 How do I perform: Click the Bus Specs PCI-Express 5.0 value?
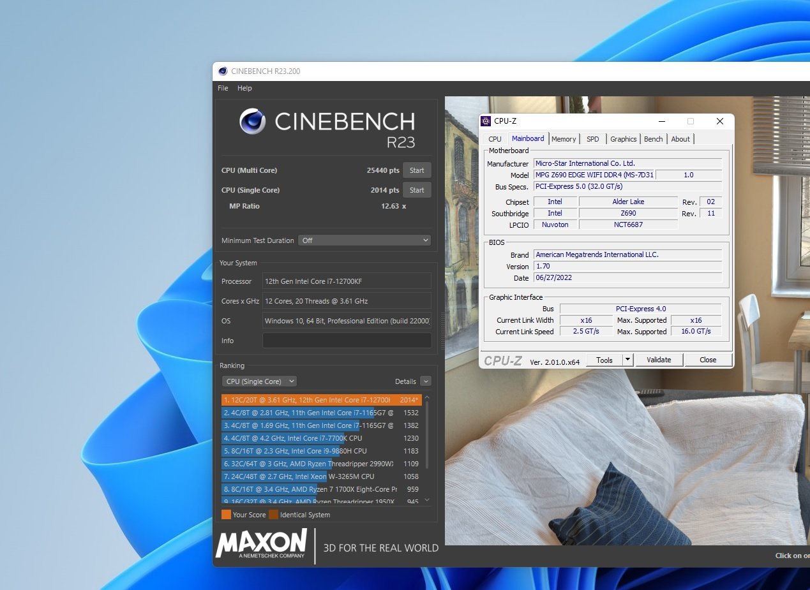click(627, 186)
